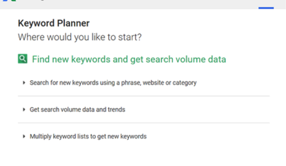
Task: Click the blue logo fragment in top-left corner
Action: pos(5,0)
